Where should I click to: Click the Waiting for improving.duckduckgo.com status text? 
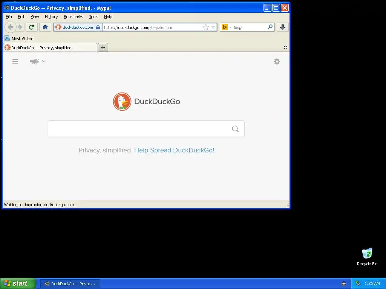pos(40,205)
